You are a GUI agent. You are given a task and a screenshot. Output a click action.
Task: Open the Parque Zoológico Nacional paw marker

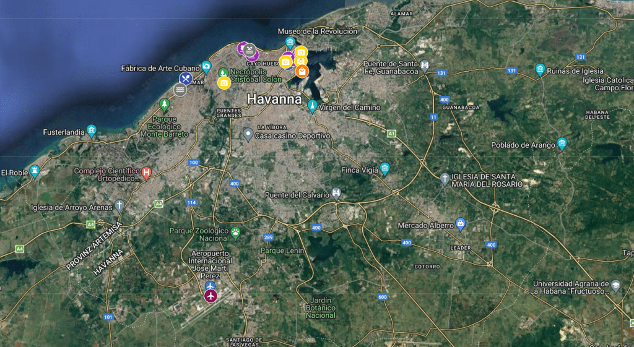235,233
